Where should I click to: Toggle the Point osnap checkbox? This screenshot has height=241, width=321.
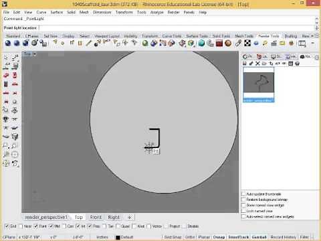35,226
